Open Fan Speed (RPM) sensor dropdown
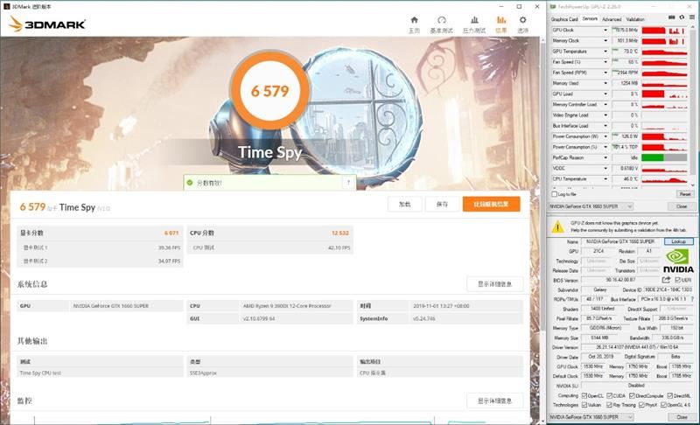 pos(605,73)
